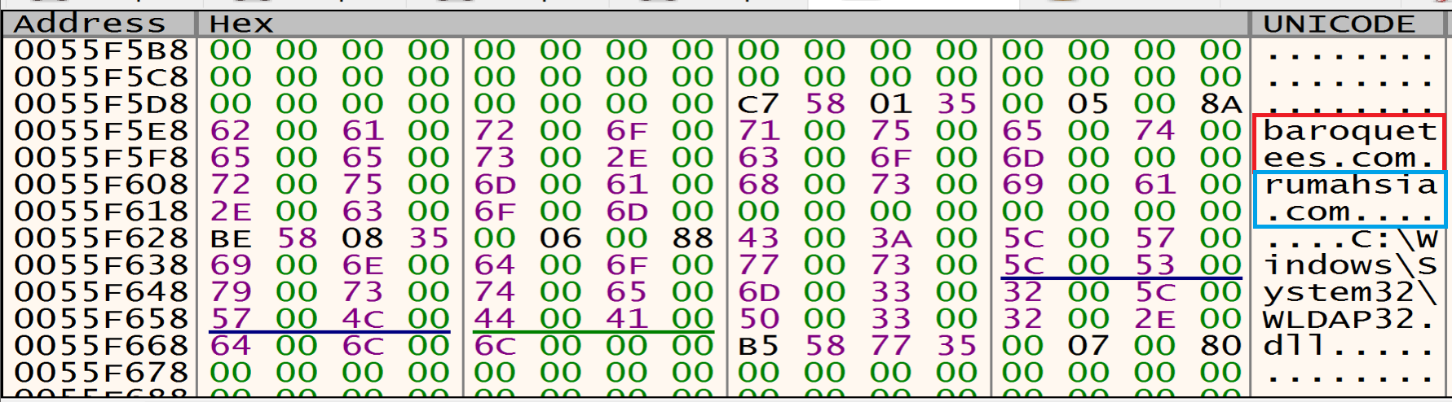Click the 'baroquet' Unicode text
The image size is (1452, 402).
pos(1349,131)
